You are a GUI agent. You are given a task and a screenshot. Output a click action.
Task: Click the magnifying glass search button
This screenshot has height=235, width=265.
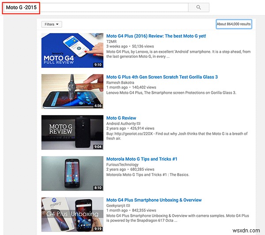pos(199,7)
